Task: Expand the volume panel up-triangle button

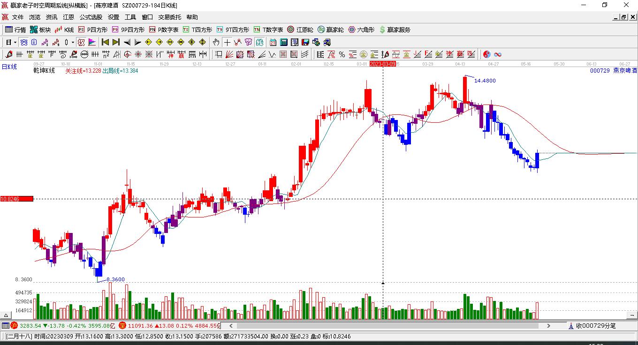Action: tap(7, 315)
